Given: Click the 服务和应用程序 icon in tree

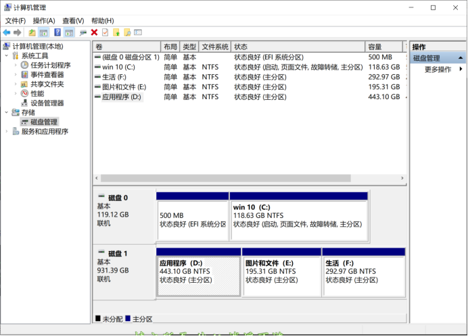Looking at the screenshot, I should 16,132.
